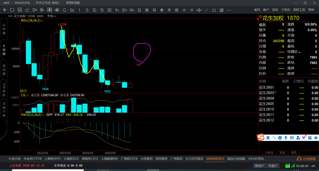Screen dimensions: 319x171
Task: Open the 资讯链 side tab
Action: 4,70
